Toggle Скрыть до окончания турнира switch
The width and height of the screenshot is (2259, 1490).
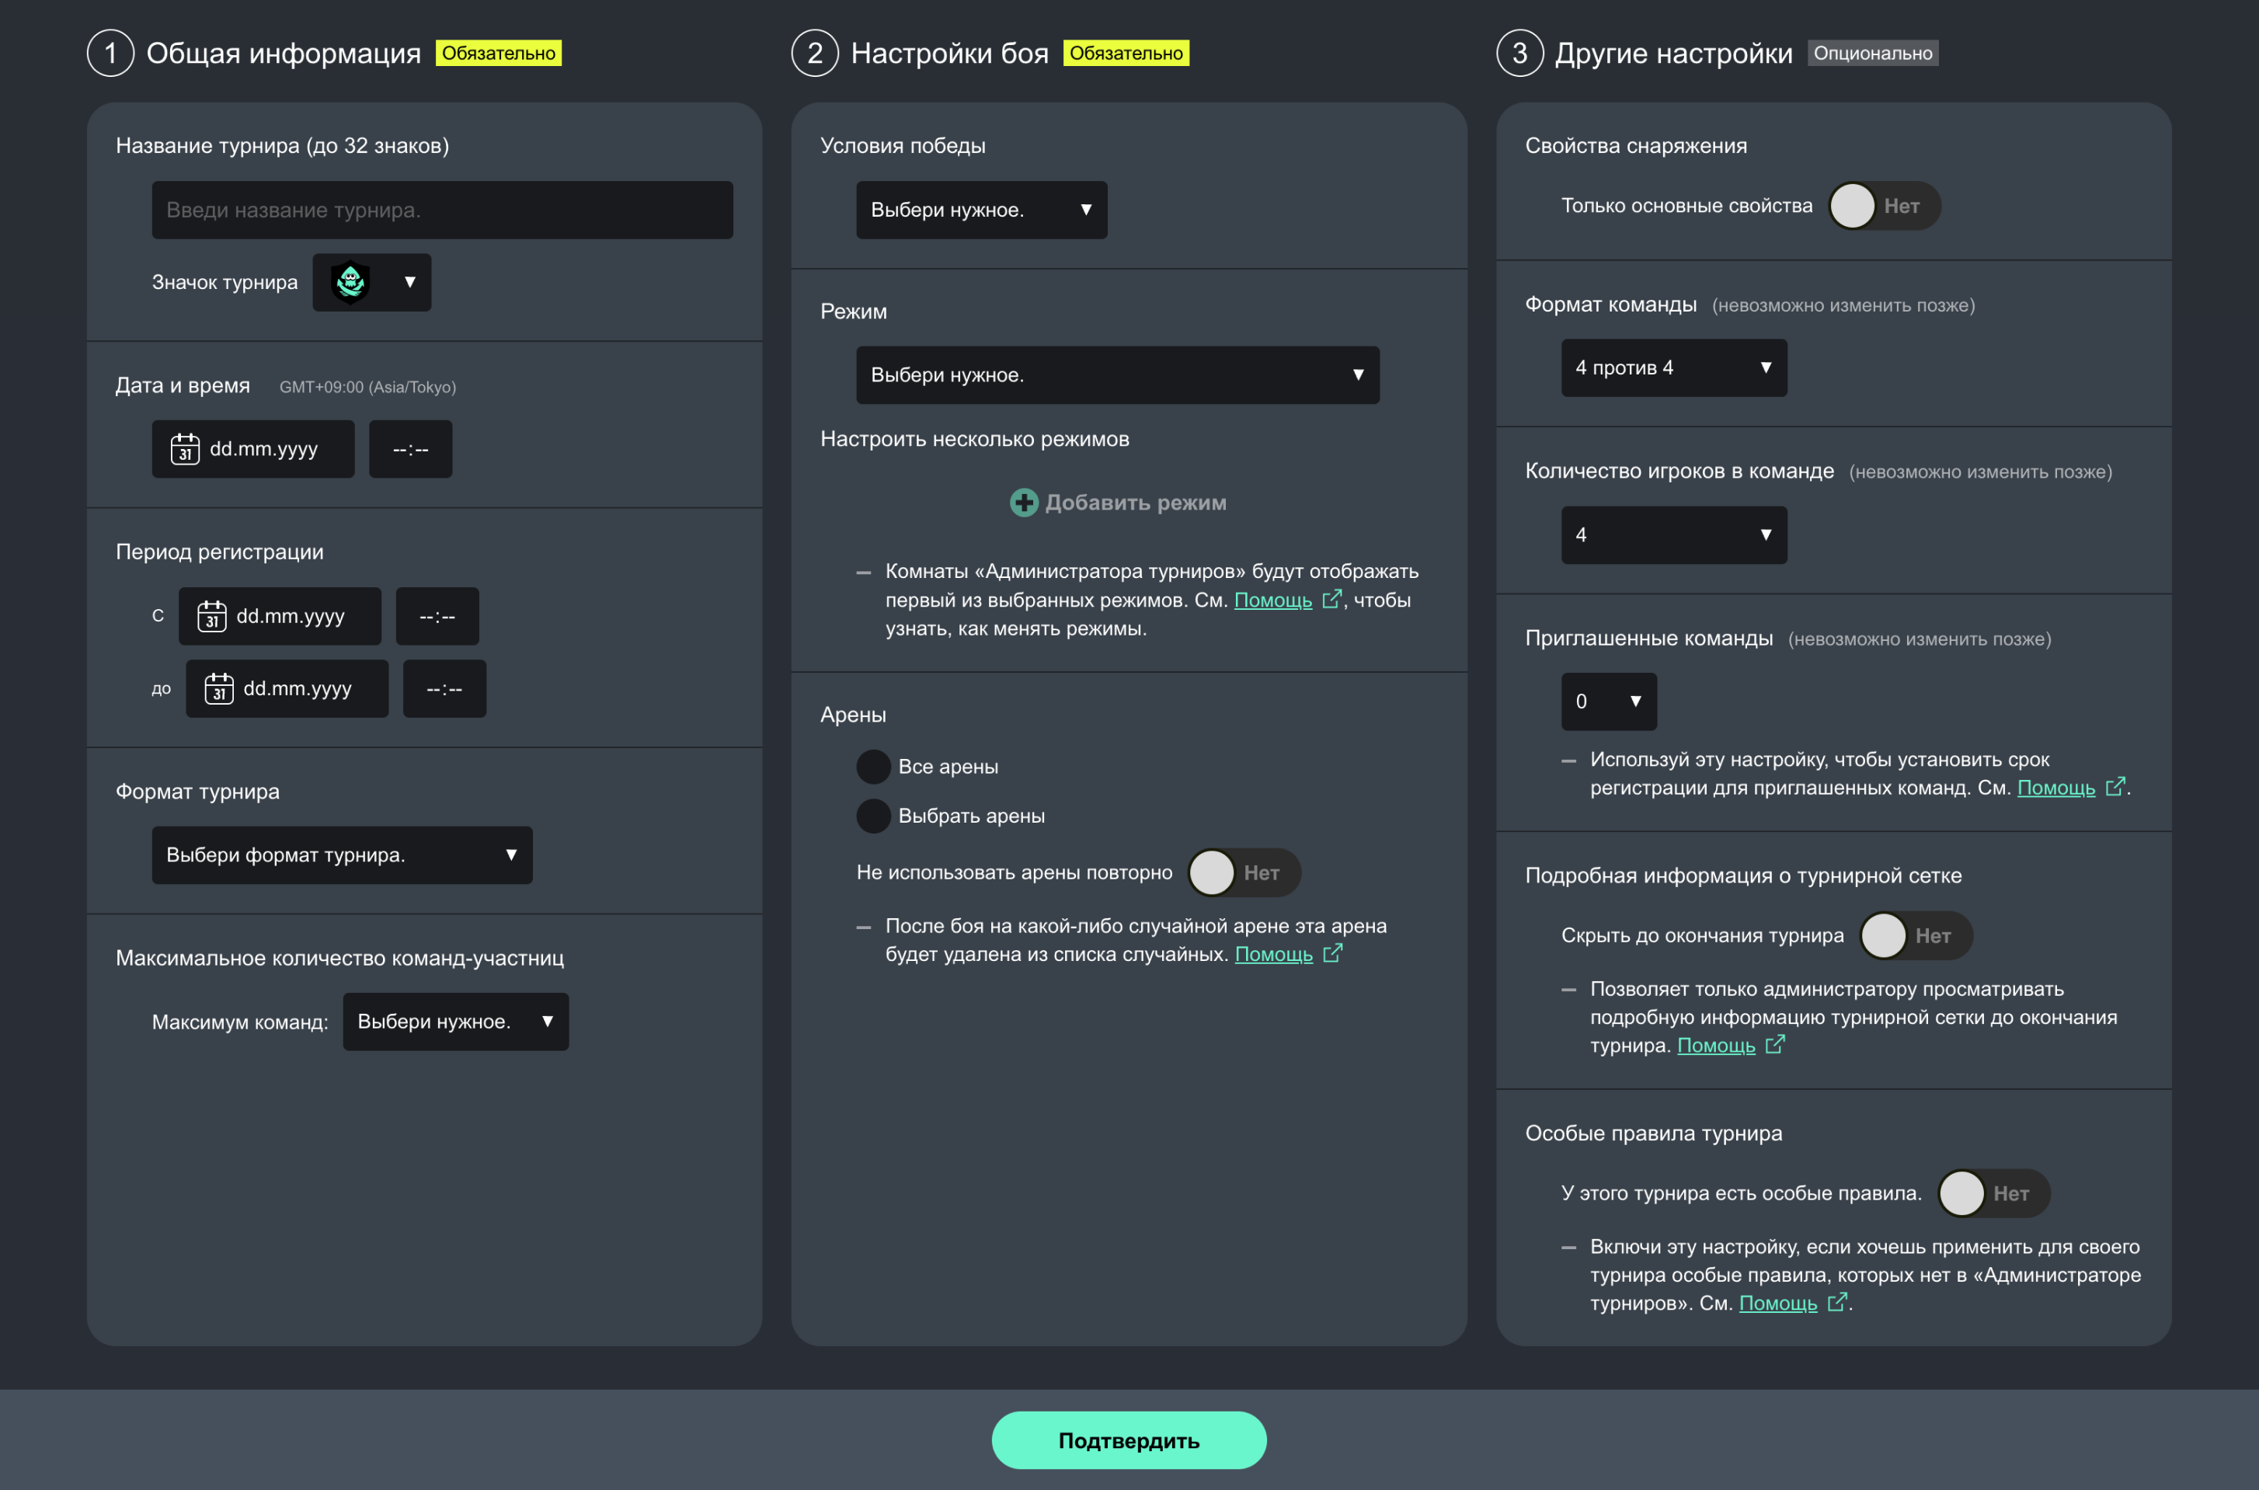tap(1915, 936)
